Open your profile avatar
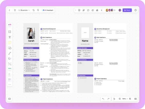145x109 pixels. [x=120, y=10]
